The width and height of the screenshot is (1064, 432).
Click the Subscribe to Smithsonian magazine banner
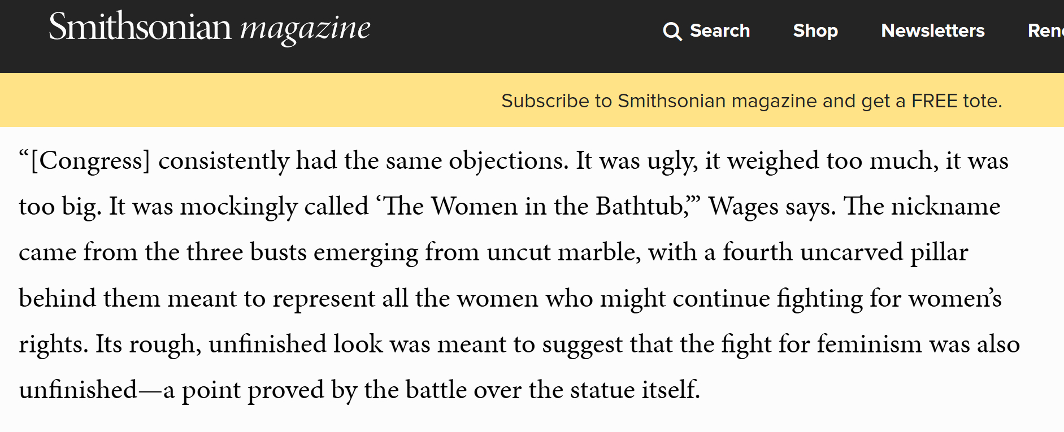coord(752,101)
